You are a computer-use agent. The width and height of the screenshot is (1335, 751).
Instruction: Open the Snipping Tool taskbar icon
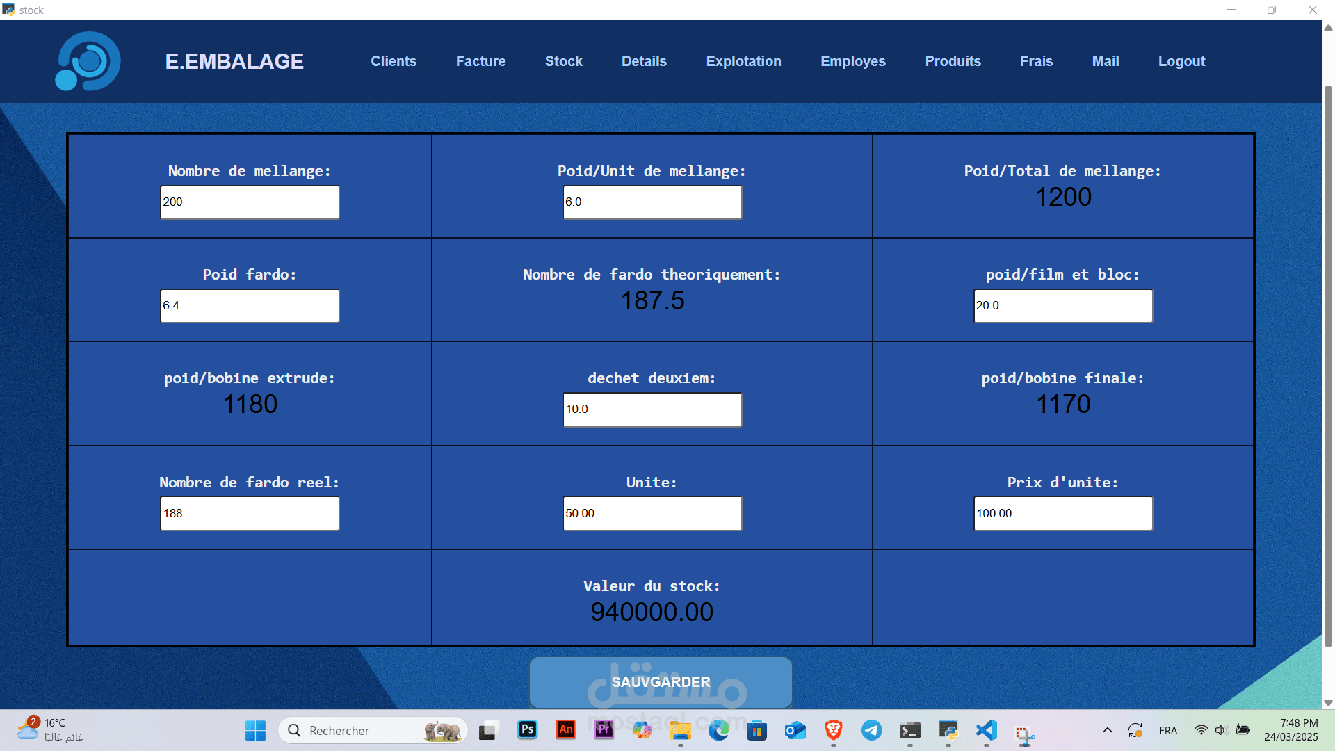click(1024, 734)
